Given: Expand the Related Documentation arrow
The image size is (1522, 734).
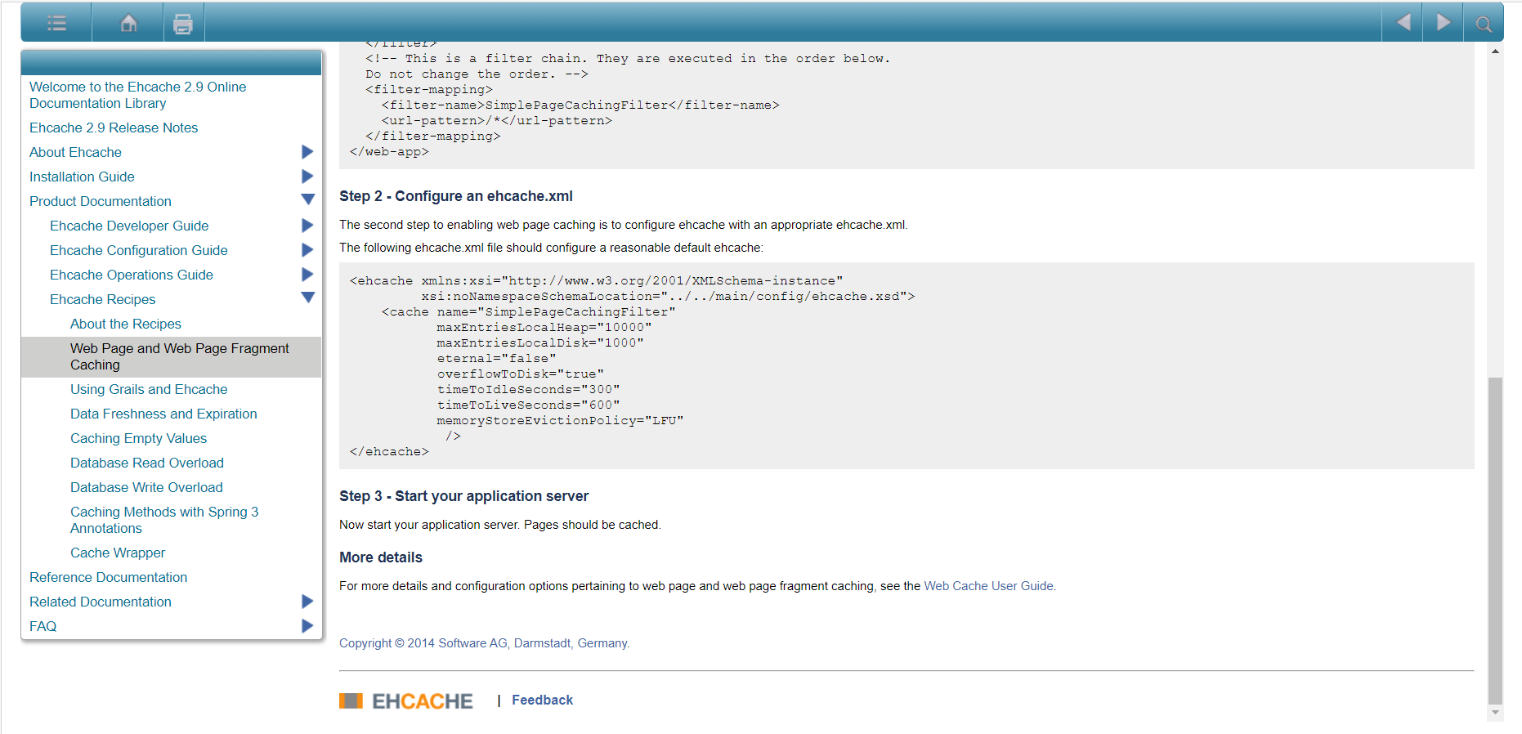Looking at the screenshot, I should [307, 602].
